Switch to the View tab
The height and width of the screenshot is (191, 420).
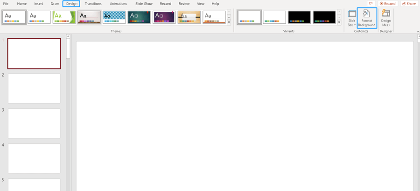tap(201, 4)
